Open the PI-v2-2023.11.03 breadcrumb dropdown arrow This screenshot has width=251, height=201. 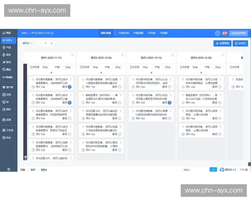(x=52, y=33)
